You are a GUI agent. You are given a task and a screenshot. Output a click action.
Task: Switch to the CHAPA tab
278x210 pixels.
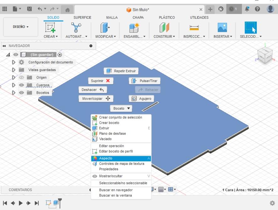coord(138,18)
